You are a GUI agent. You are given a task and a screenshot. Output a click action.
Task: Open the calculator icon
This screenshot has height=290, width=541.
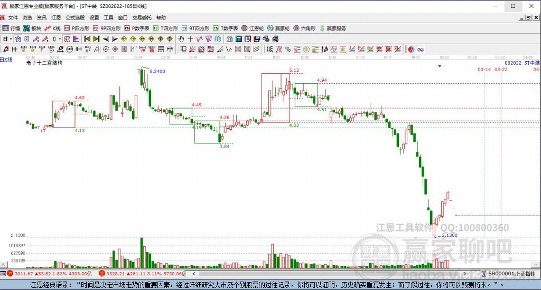(x=239, y=39)
